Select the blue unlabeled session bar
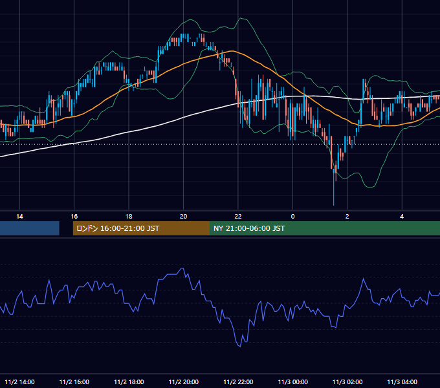The image size is (440, 388). click(30, 228)
